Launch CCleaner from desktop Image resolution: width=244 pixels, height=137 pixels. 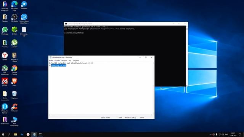[14, 107]
